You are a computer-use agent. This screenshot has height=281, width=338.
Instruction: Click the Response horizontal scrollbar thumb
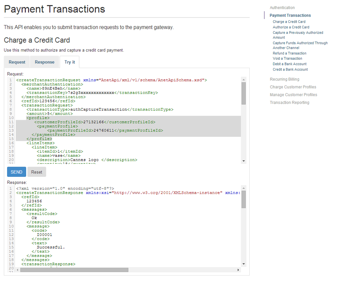click(74, 270)
